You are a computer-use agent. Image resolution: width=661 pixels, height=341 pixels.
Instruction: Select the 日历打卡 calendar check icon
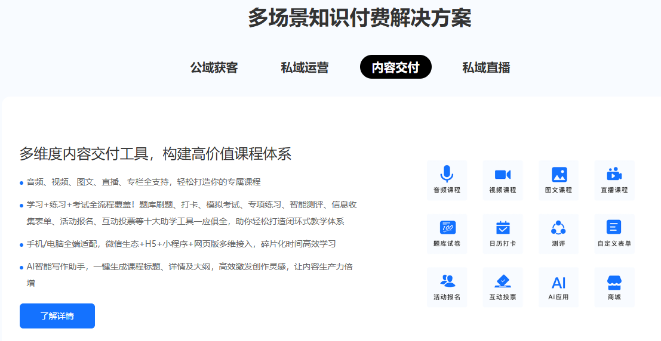[x=503, y=228]
